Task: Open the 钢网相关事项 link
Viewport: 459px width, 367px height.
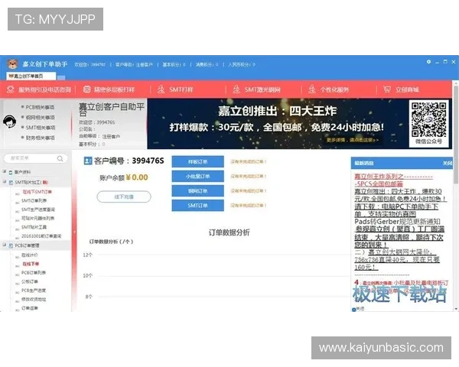Action: [x=40, y=117]
